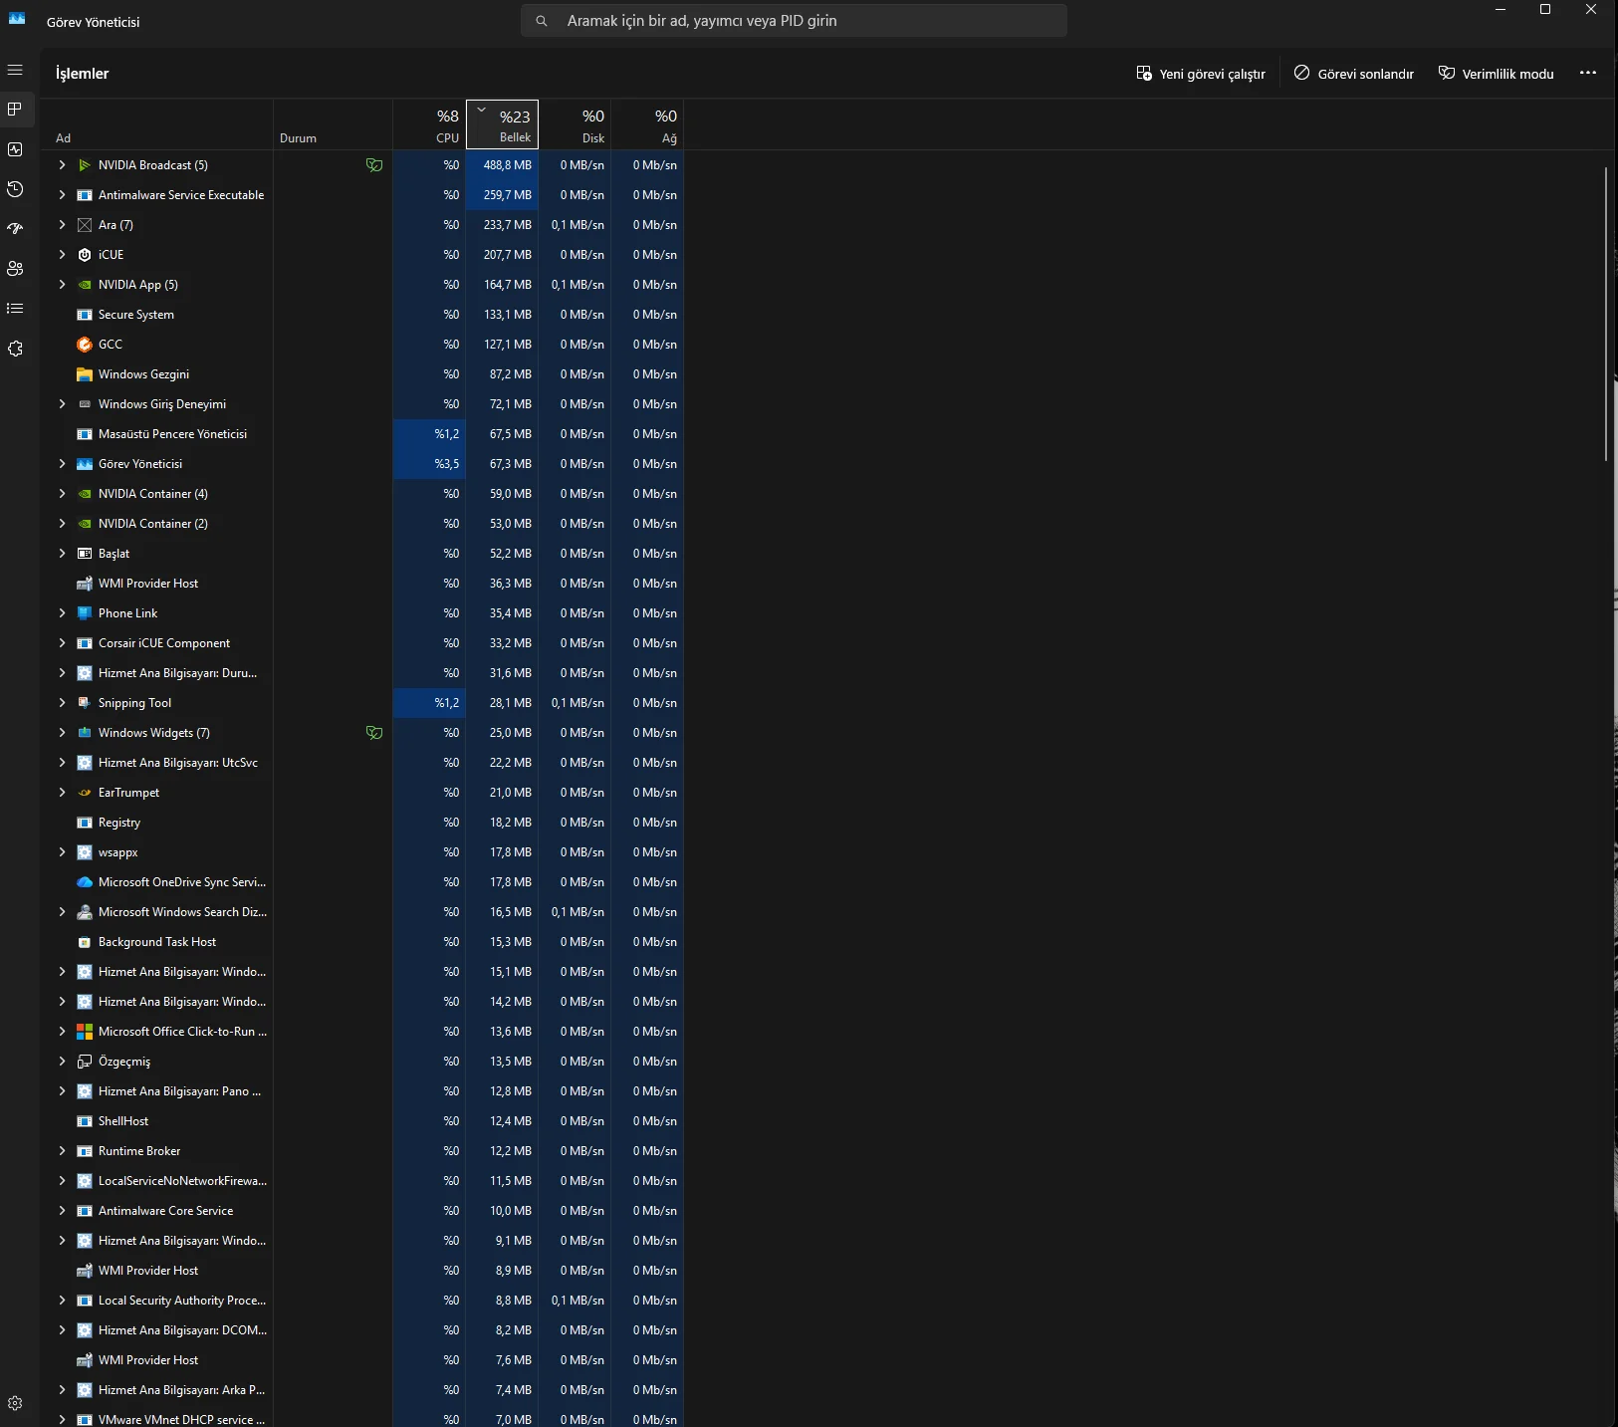Select the Secure System process row
1618x1427 pixels.
click(x=361, y=315)
